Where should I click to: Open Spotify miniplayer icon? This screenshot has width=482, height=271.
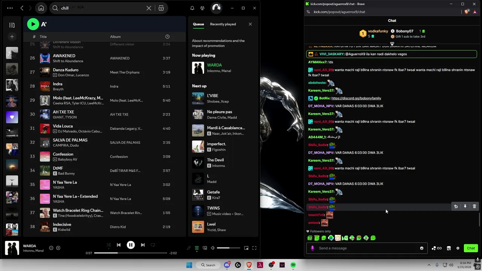coord(246,248)
